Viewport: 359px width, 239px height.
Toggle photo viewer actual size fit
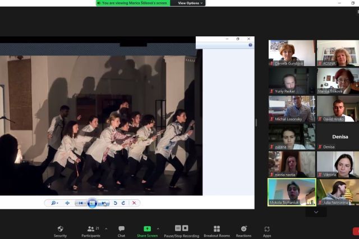tap(67, 203)
